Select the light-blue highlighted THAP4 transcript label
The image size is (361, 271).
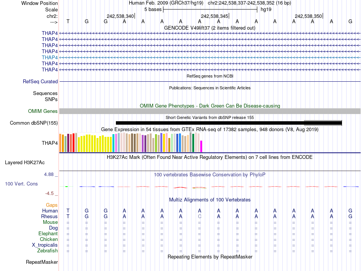(50, 57)
